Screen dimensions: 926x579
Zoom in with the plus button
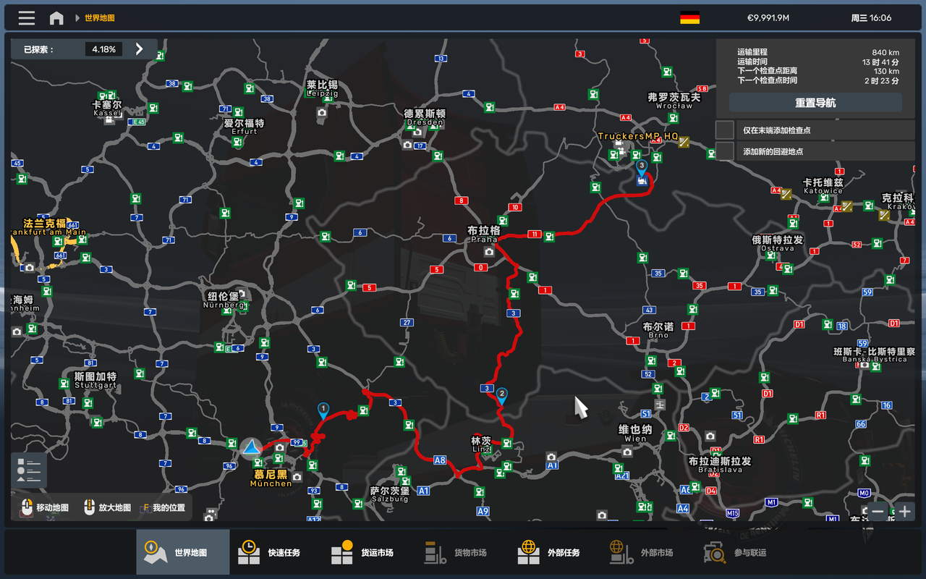click(905, 511)
